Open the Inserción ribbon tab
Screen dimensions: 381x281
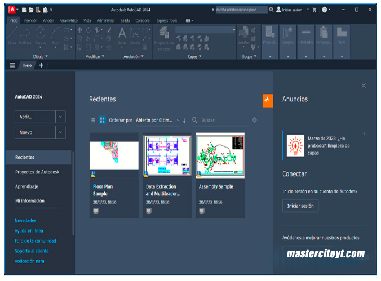pos(30,21)
